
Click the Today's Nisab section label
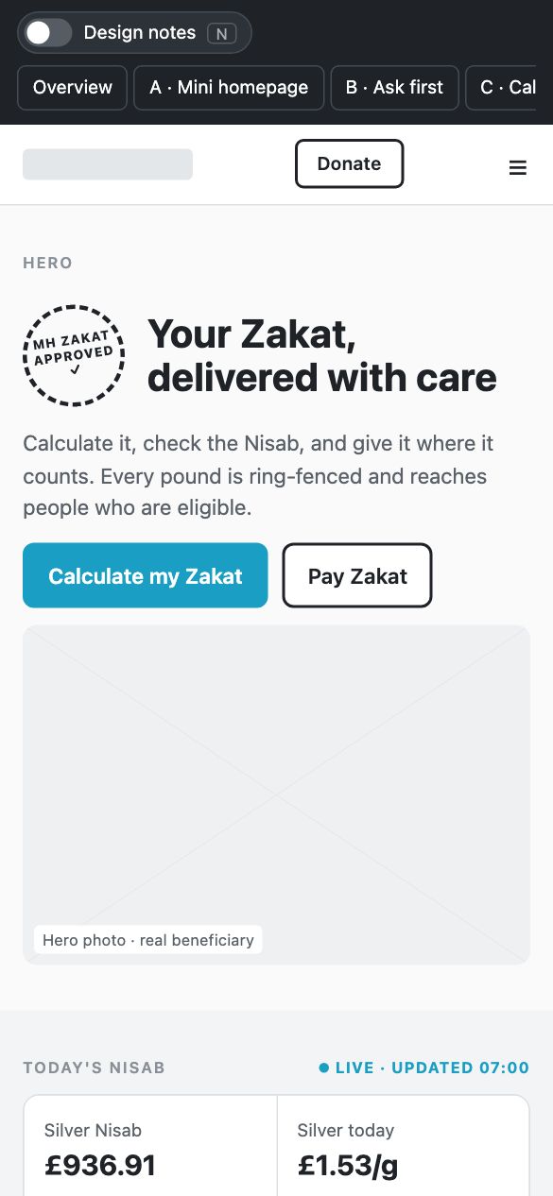pyautogui.click(x=95, y=1068)
